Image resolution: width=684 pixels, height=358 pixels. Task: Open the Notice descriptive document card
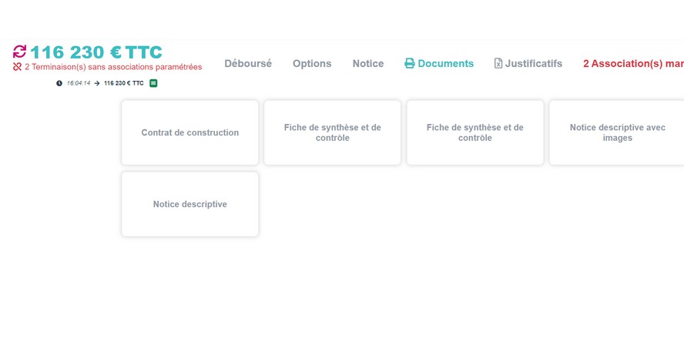click(x=190, y=205)
